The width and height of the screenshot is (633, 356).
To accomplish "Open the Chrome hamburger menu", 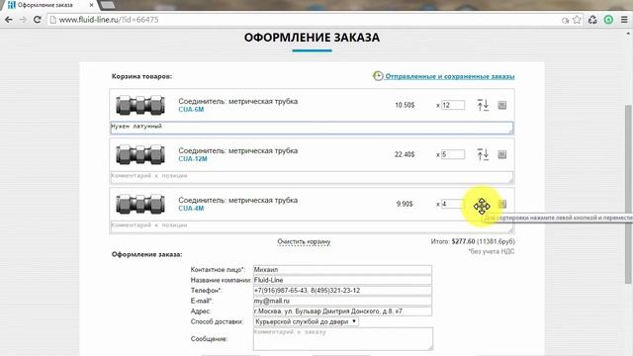I will pyautogui.click(x=624, y=20).
